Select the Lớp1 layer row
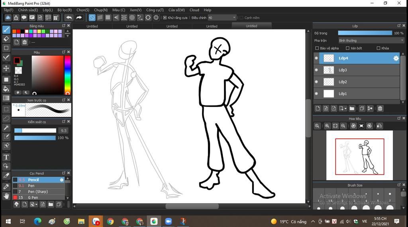408x227 pixels. (357, 93)
